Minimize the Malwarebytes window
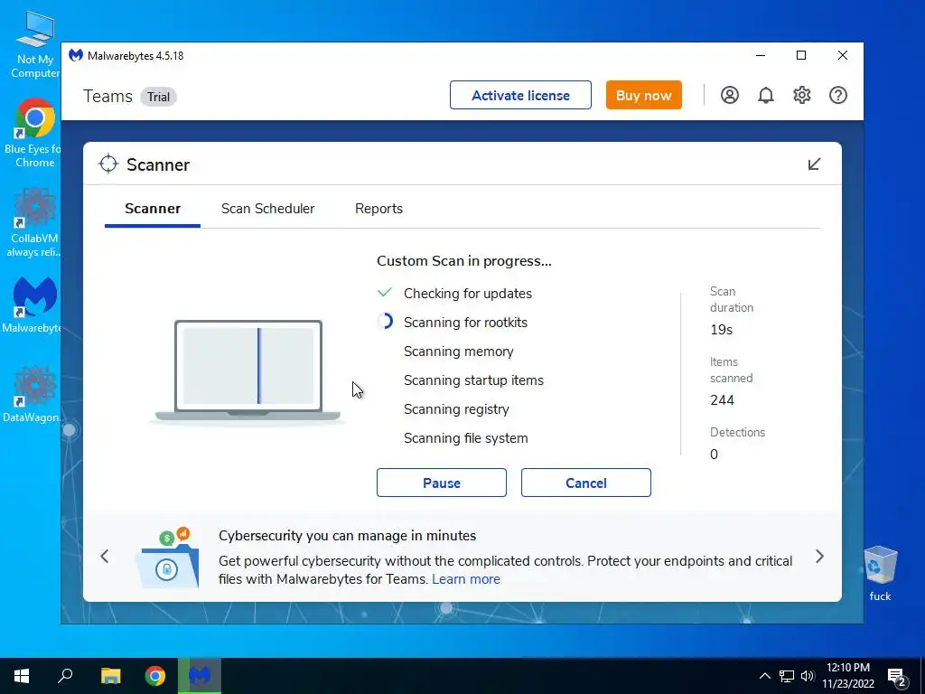 coord(761,55)
